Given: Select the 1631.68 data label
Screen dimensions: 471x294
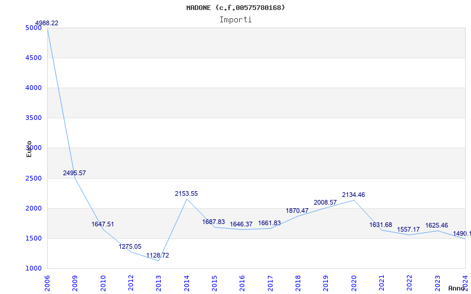Looking at the screenshot, I should [380, 225].
